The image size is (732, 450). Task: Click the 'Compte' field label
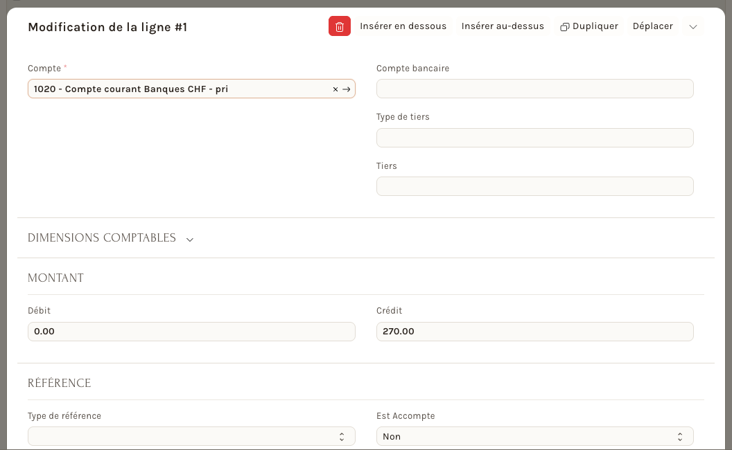tap(44, 68)
